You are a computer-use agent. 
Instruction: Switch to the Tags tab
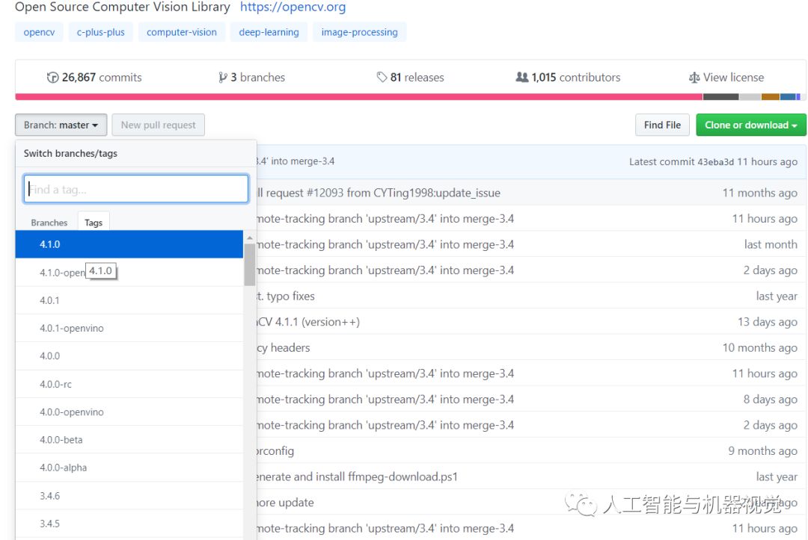[x=94, y=222]
